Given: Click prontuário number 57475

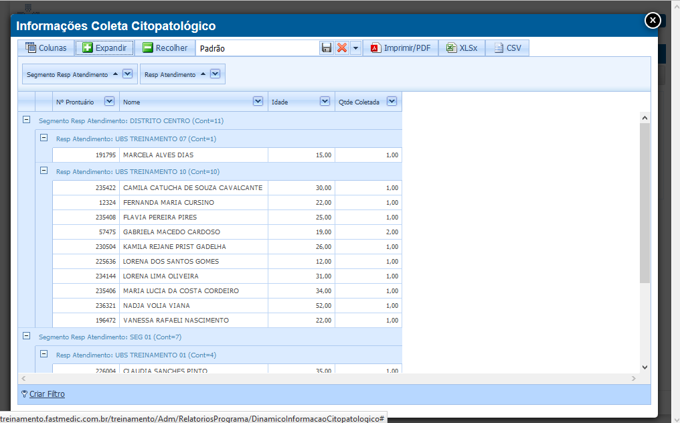Looking at the screenshot, I should point(108,232).
